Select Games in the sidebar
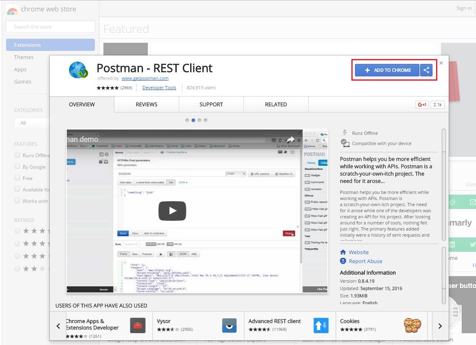Image resolution: width=476 pixels, height=345 pixels. point(22,82)
